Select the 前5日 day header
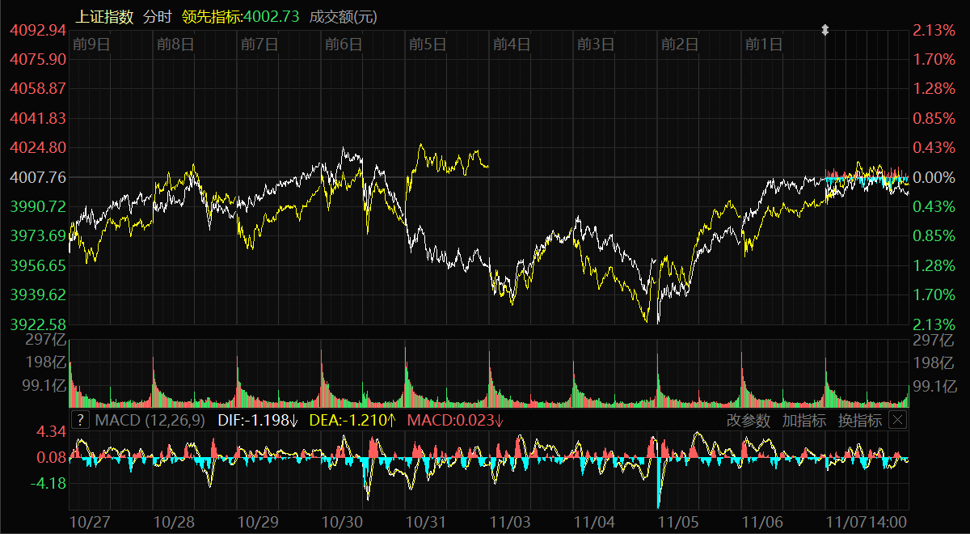970x534 pixels. (428, 44)
